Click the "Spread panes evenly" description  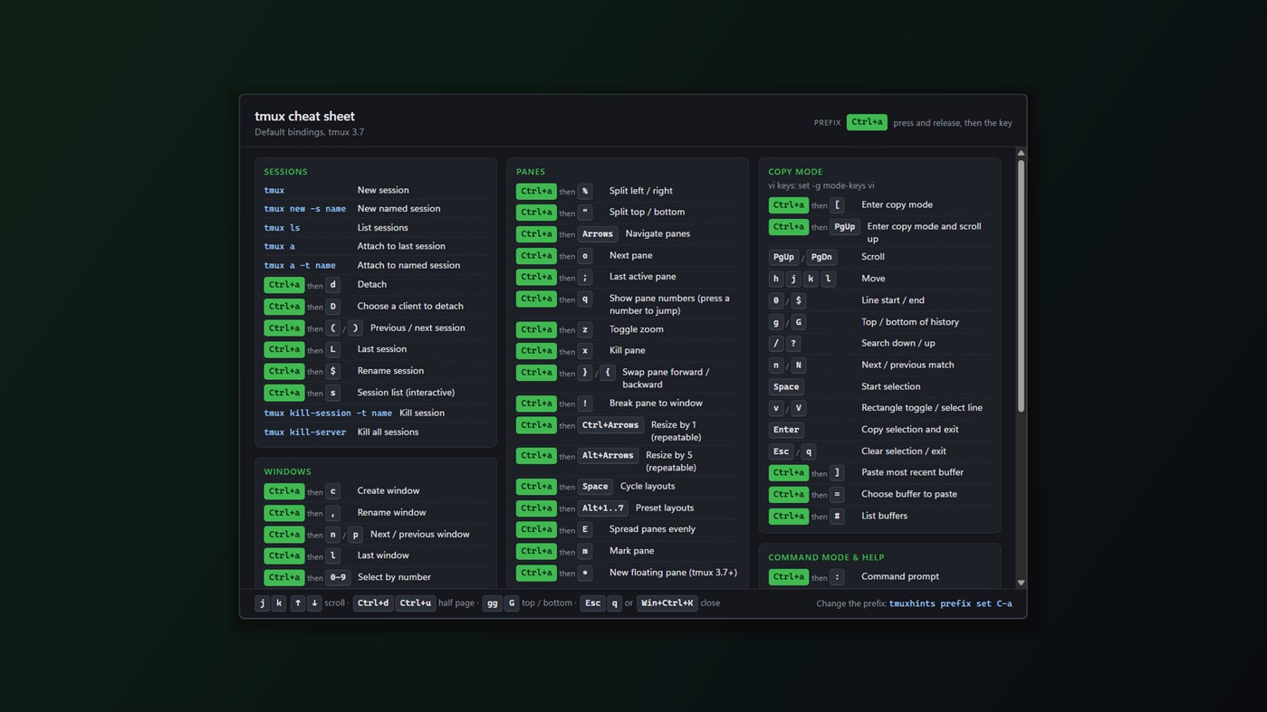click(x=652, y=529)
